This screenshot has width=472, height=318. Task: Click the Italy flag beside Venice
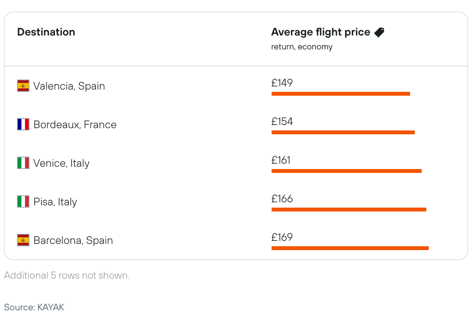tap(23, 163)
